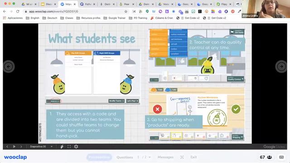The height and width of the screenshot is (163, 290).
Task: Open the Diapositiva 20 slide selector dropdown
Action: point(41,147)
